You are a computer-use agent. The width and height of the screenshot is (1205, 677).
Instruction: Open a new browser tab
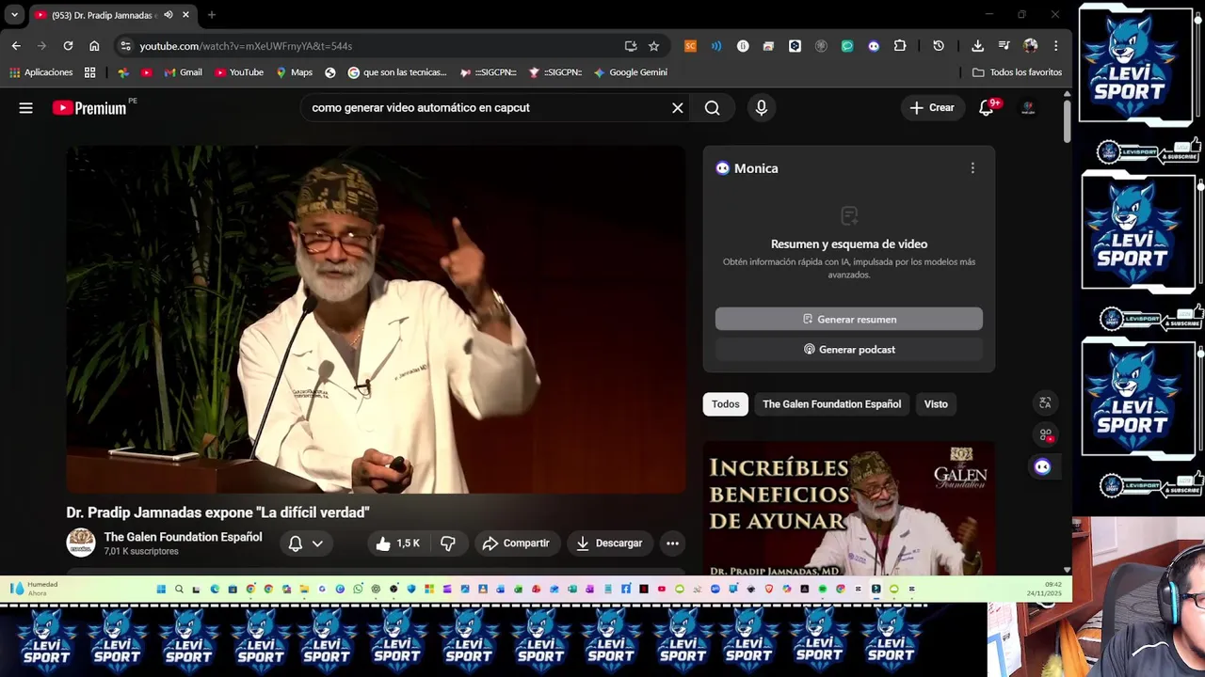(211, 15)
